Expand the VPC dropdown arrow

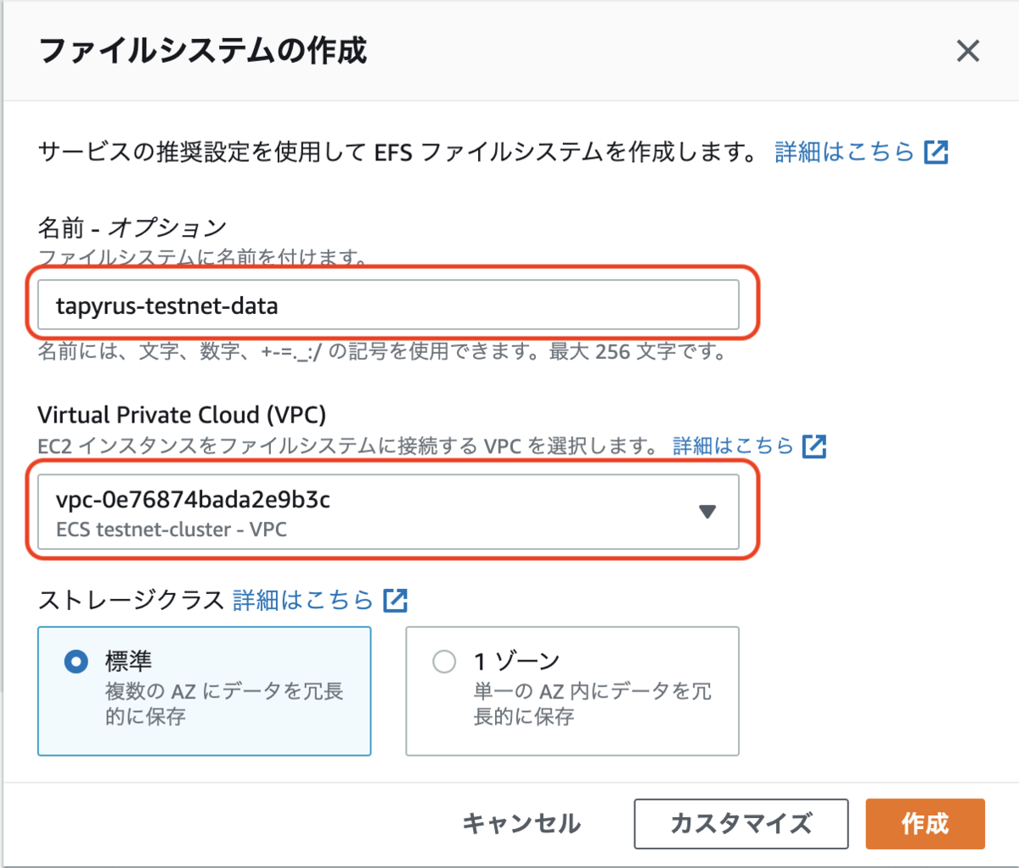tap(707, 512)
